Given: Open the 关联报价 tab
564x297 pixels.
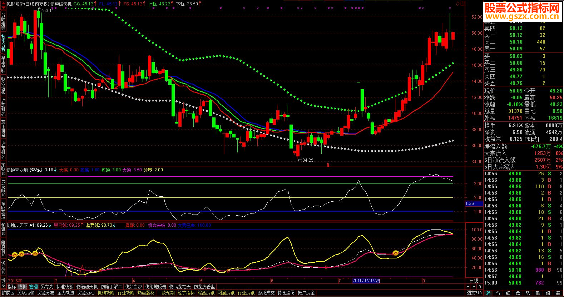Looking at the screenshot, I should pyautogui.click(x=26, y=293).
